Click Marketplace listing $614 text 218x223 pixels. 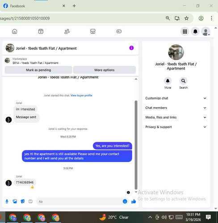pyautogui.click(x=35, y=63)
